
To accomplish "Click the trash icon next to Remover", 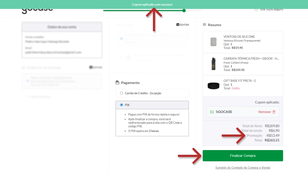I will click(x=274, y=112).
